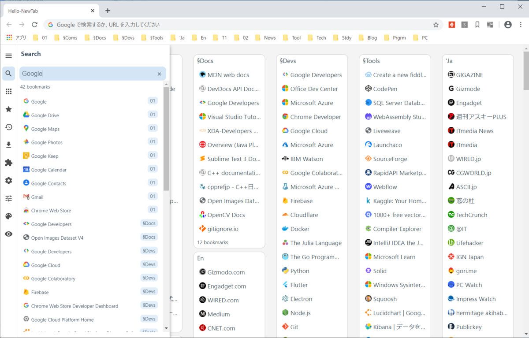Open the hamburger menu in sidebar
Screen dimensions: 529x338
coord(8,56)
